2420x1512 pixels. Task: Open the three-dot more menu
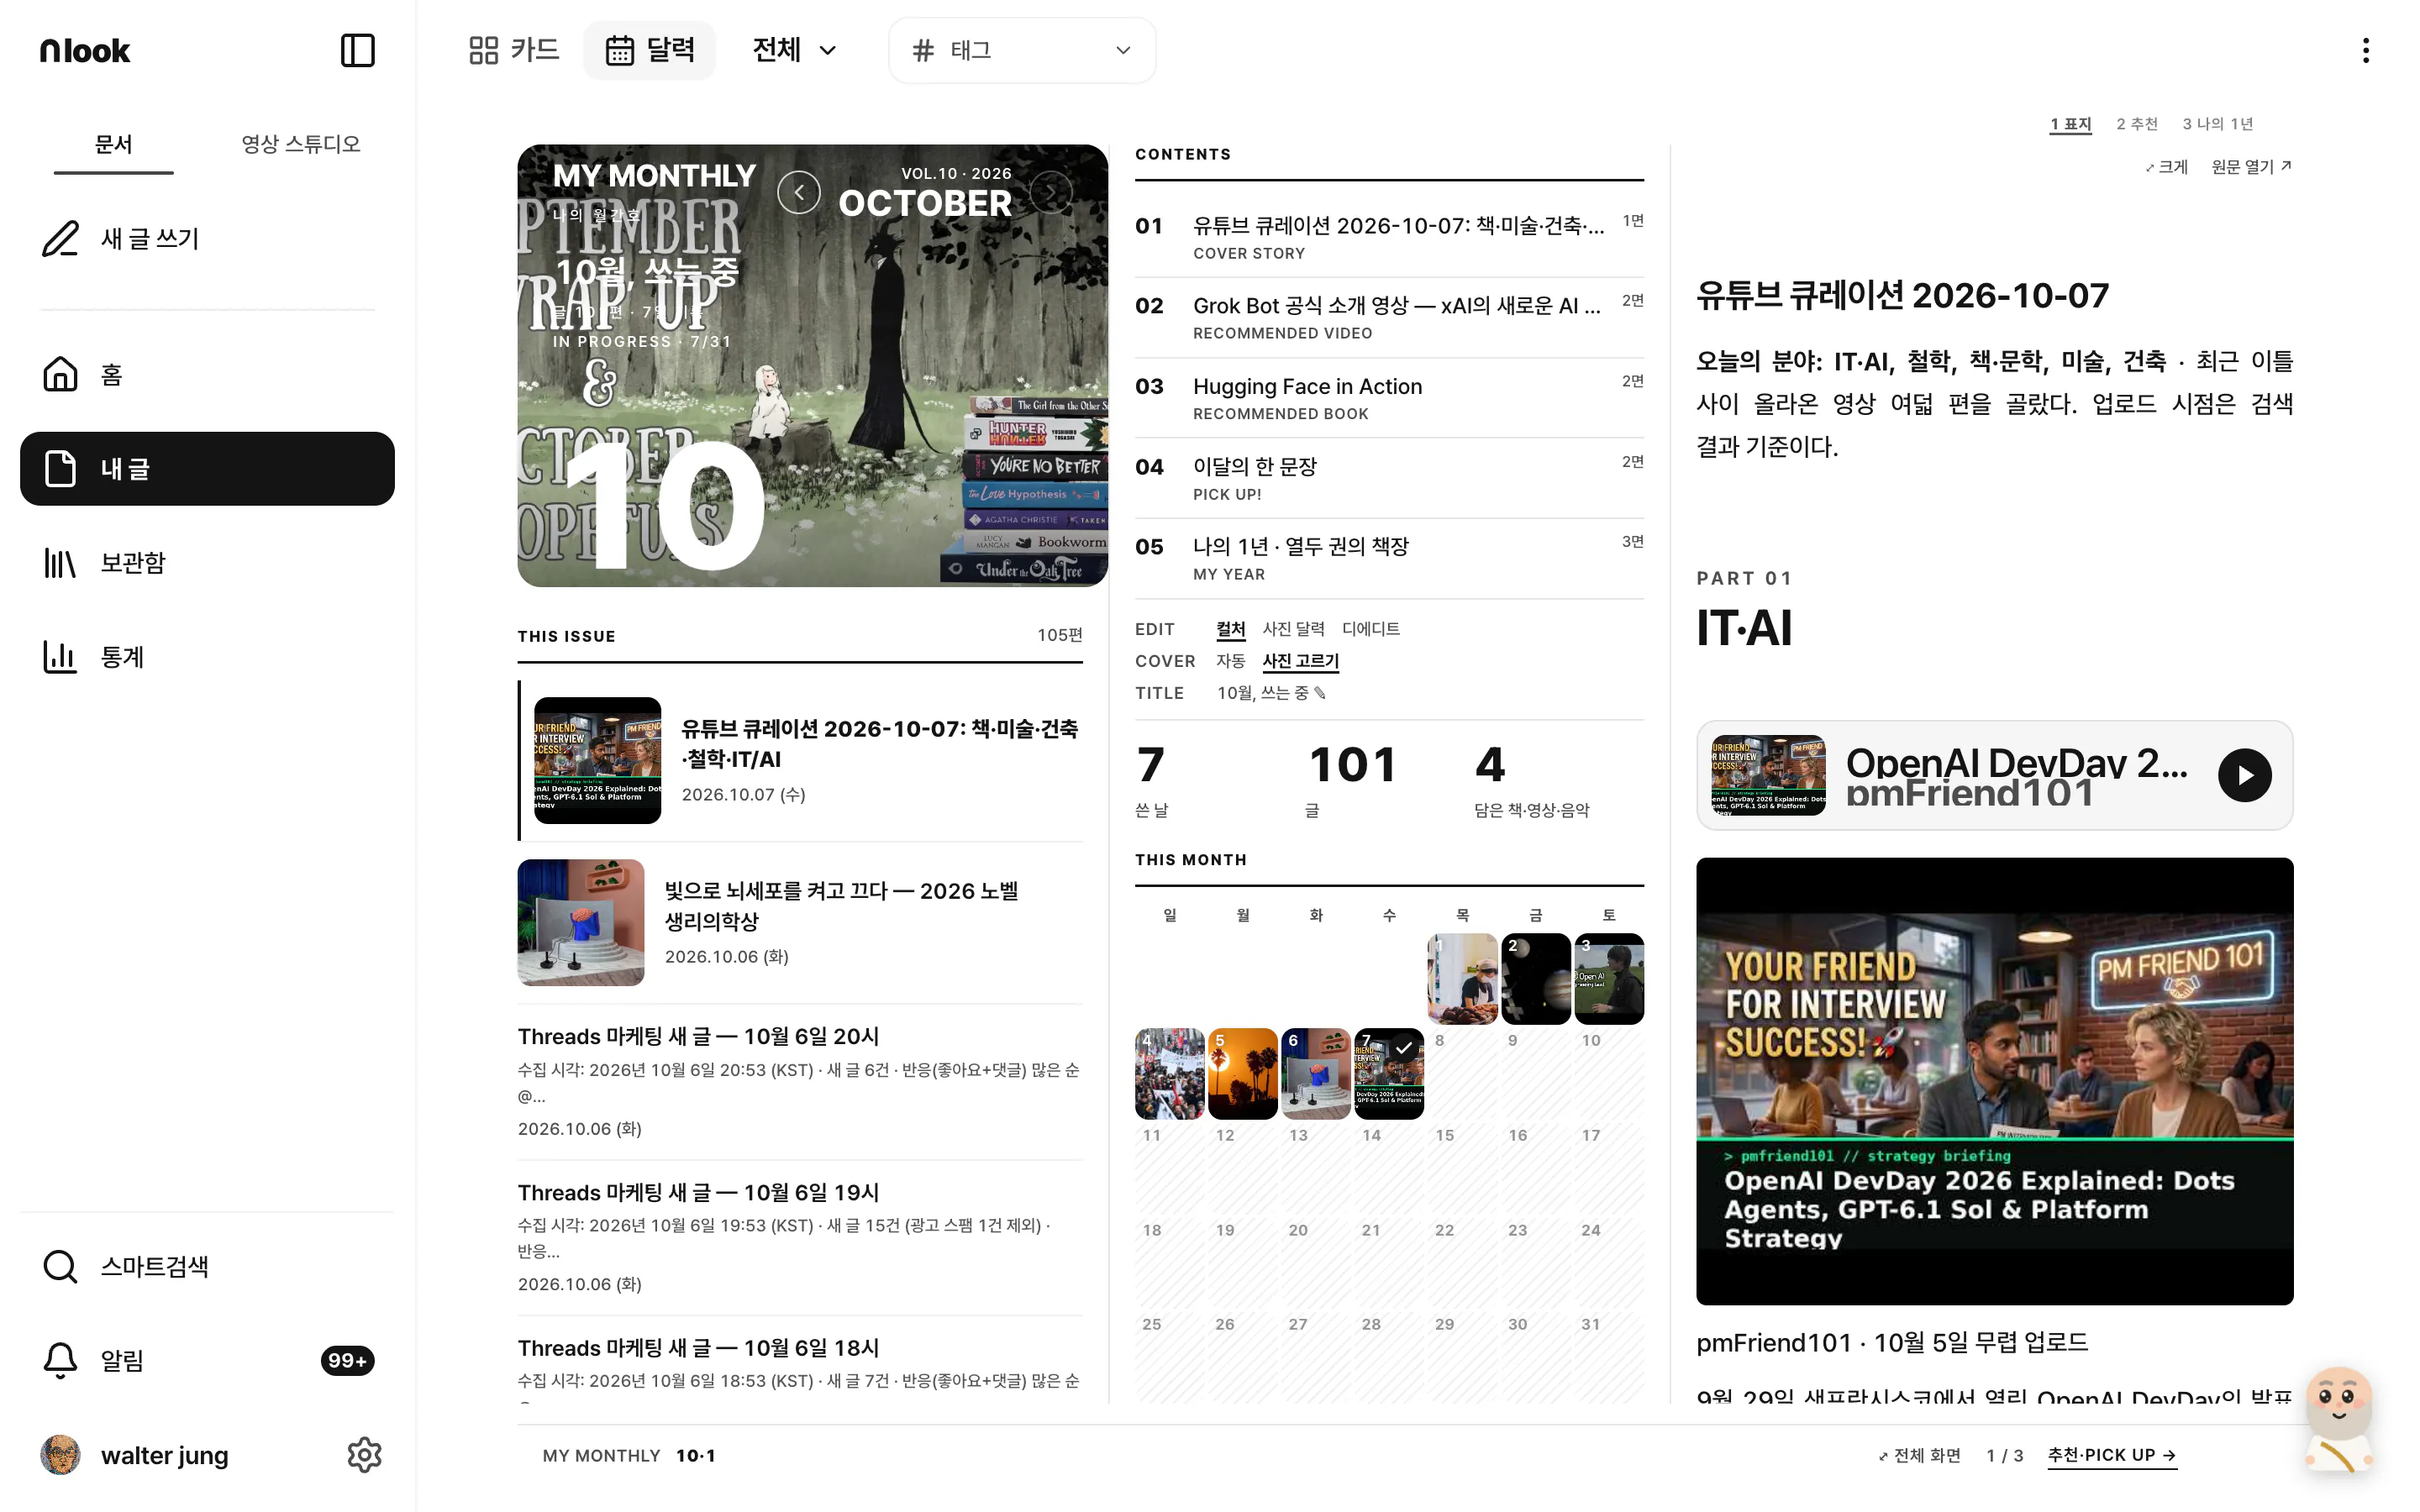2365,50
